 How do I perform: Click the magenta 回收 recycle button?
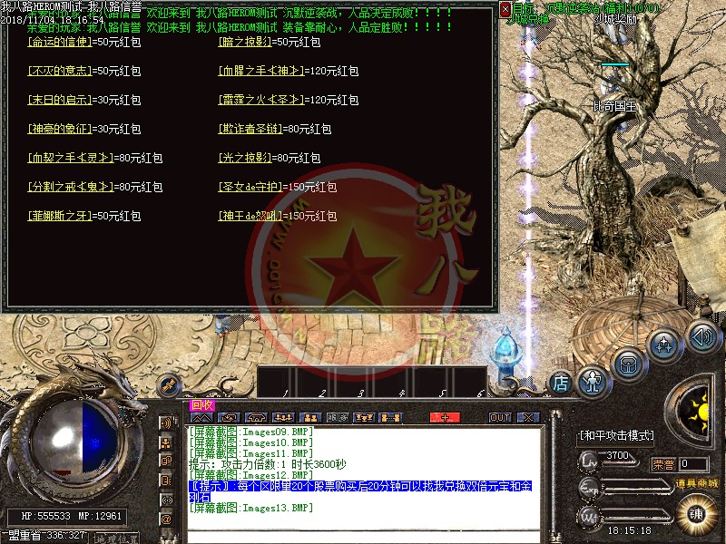pyautogui.click(x=201, y=405)
